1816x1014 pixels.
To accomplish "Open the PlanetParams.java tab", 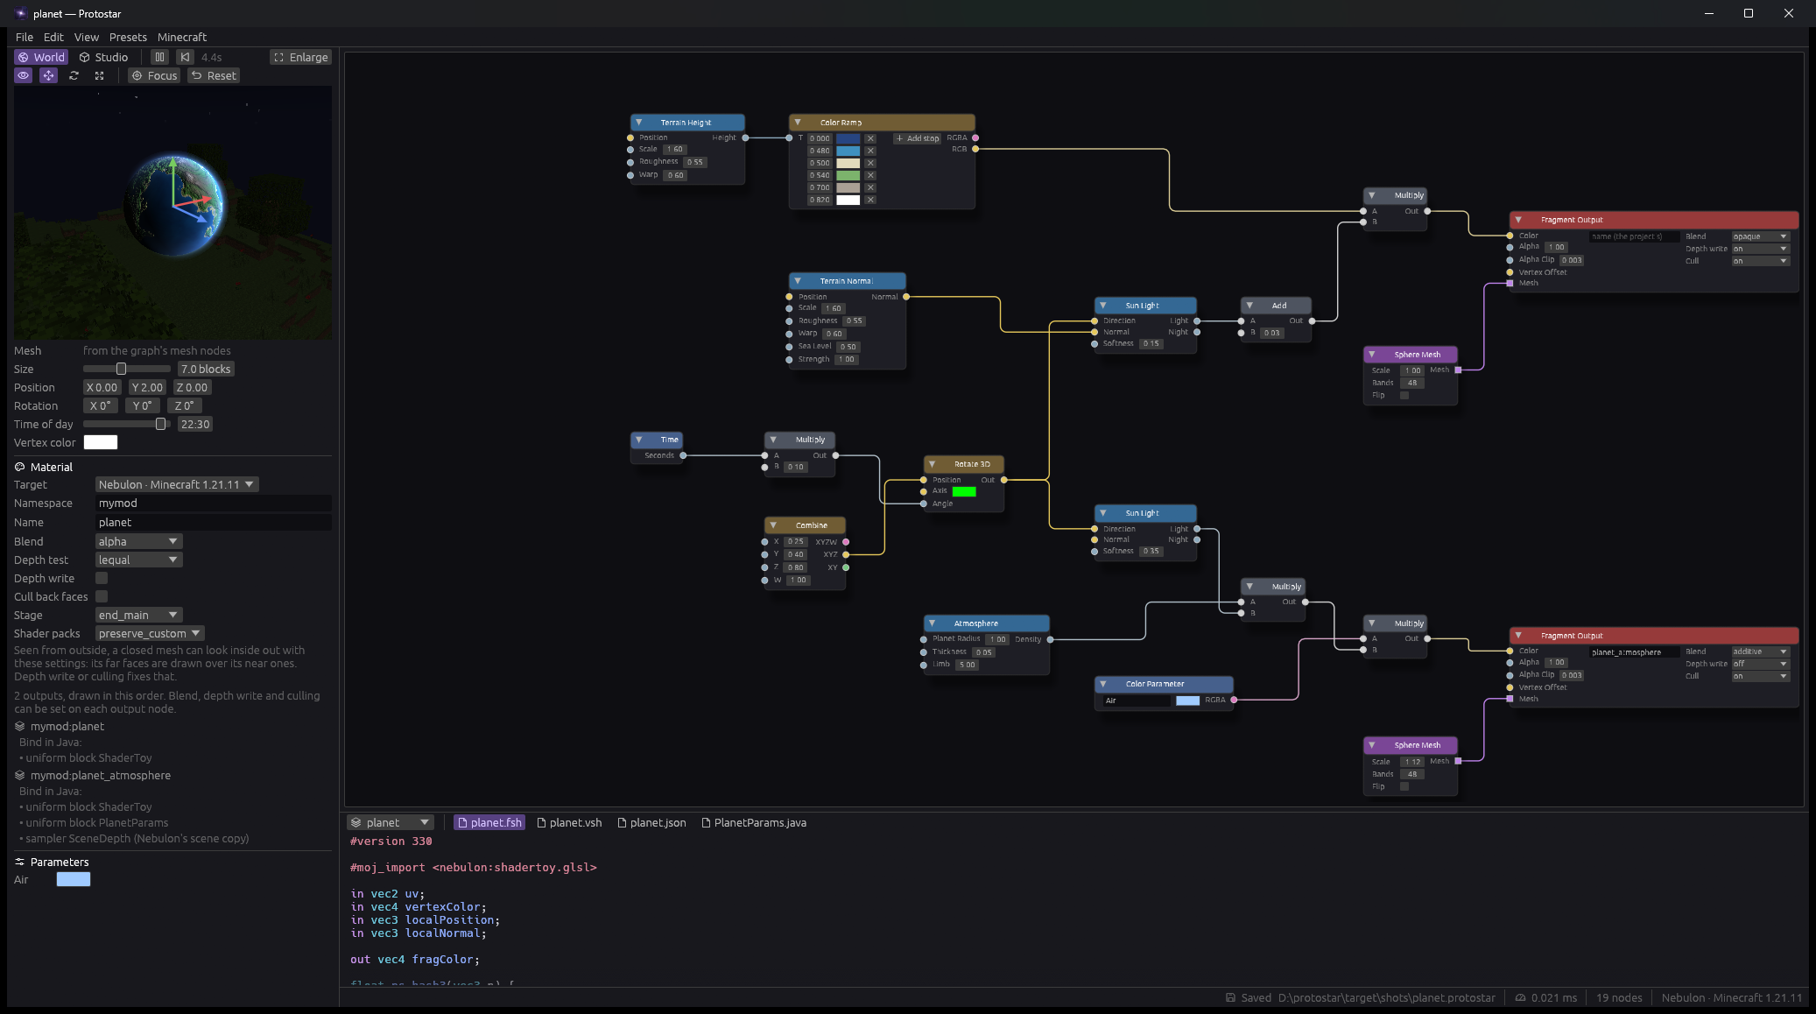I will point(754,822).
